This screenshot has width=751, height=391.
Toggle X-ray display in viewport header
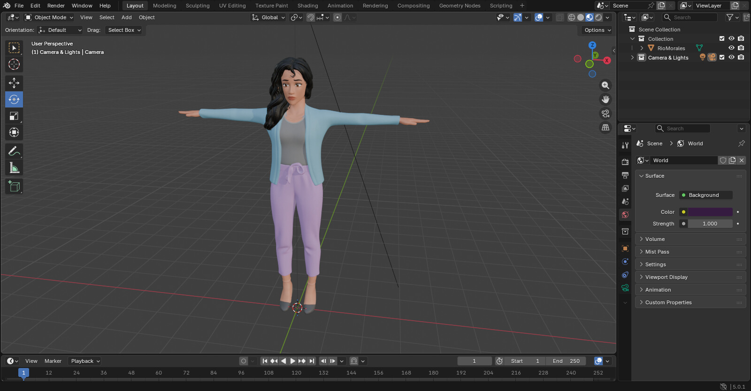tap(560, 17)
